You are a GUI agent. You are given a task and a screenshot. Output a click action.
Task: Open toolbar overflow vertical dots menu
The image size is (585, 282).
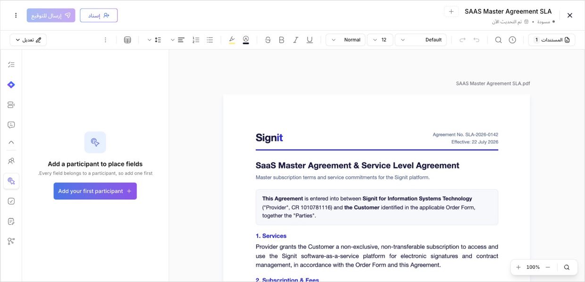(x=105, y=40)
